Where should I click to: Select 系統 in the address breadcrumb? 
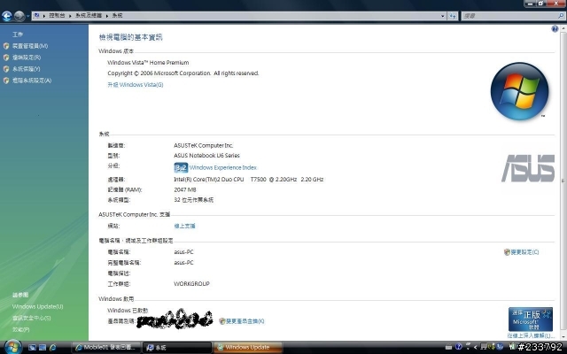click(117, 16)
